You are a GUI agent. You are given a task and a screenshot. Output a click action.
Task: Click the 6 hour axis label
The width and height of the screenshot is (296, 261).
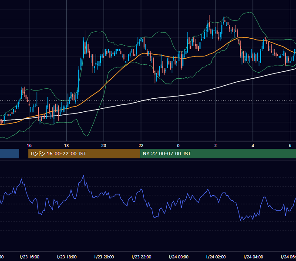coord(290,146)
